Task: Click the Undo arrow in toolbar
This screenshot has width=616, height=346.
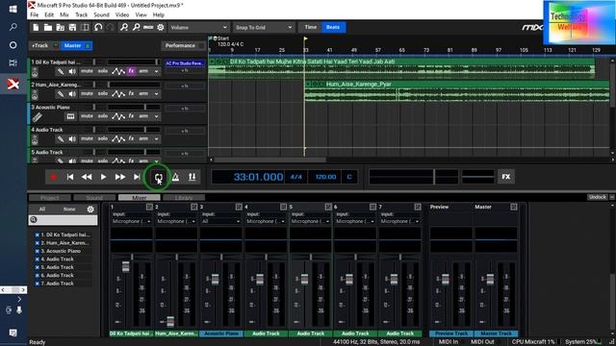Action: 98,28
